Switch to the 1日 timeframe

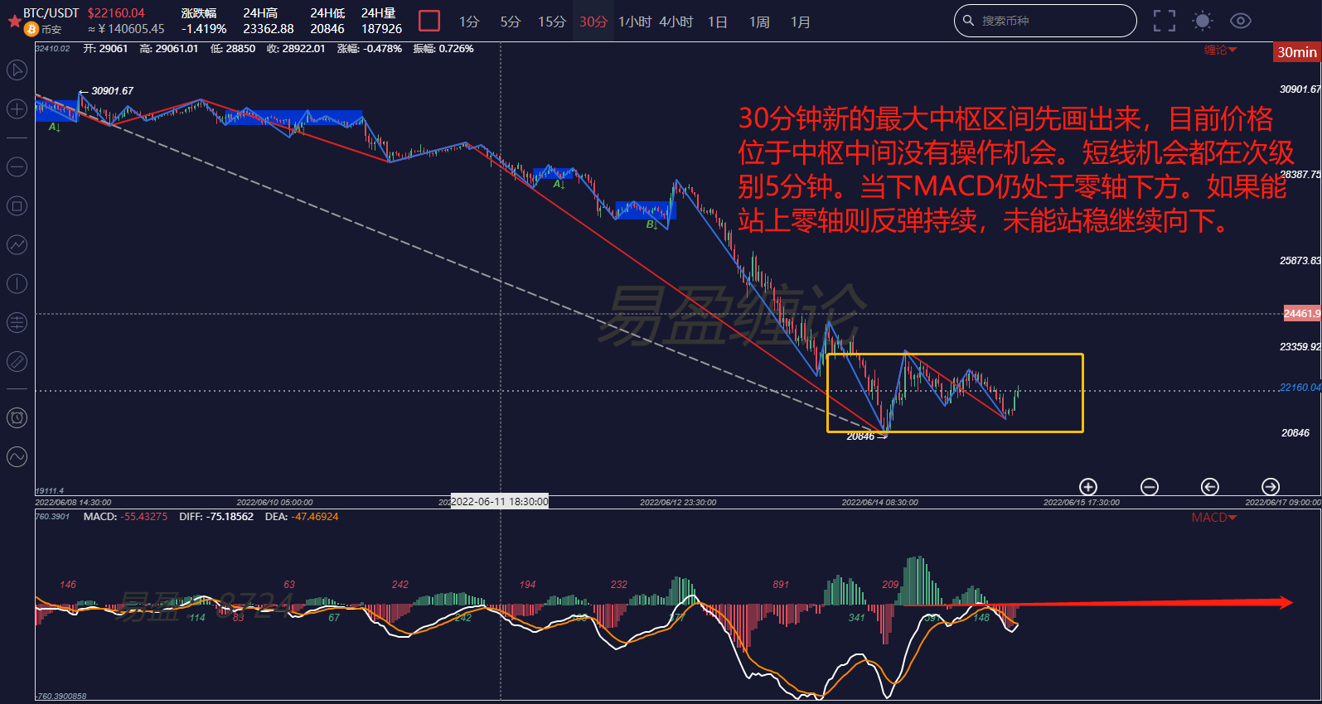718,22
